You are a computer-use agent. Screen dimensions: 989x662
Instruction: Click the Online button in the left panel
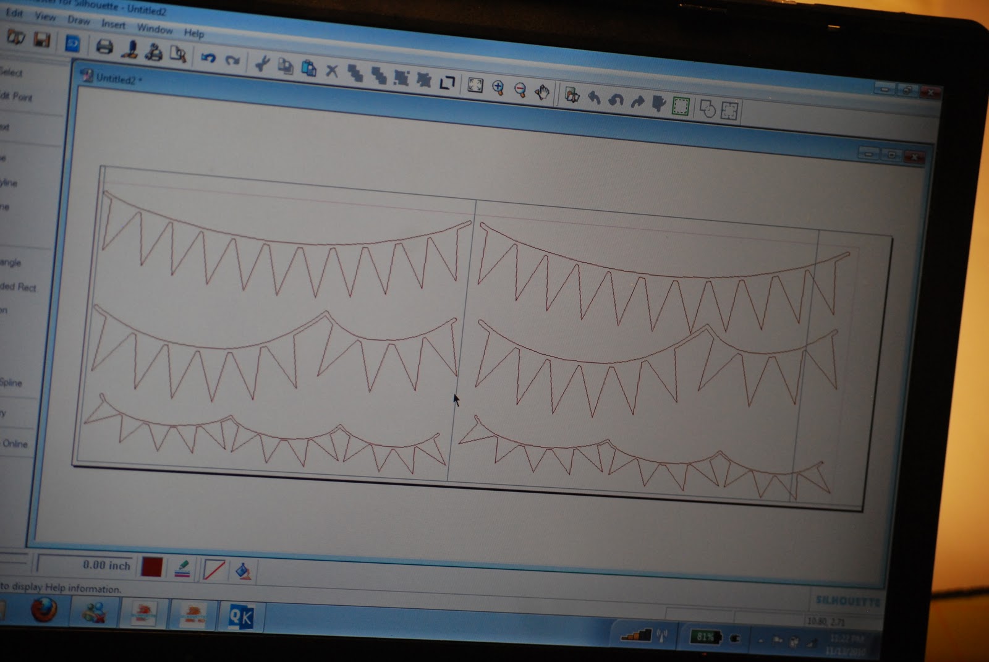pos(15,444)
